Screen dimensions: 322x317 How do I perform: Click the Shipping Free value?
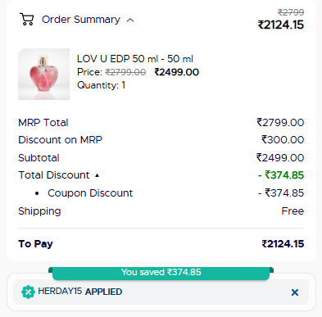[x=293, y=211]
